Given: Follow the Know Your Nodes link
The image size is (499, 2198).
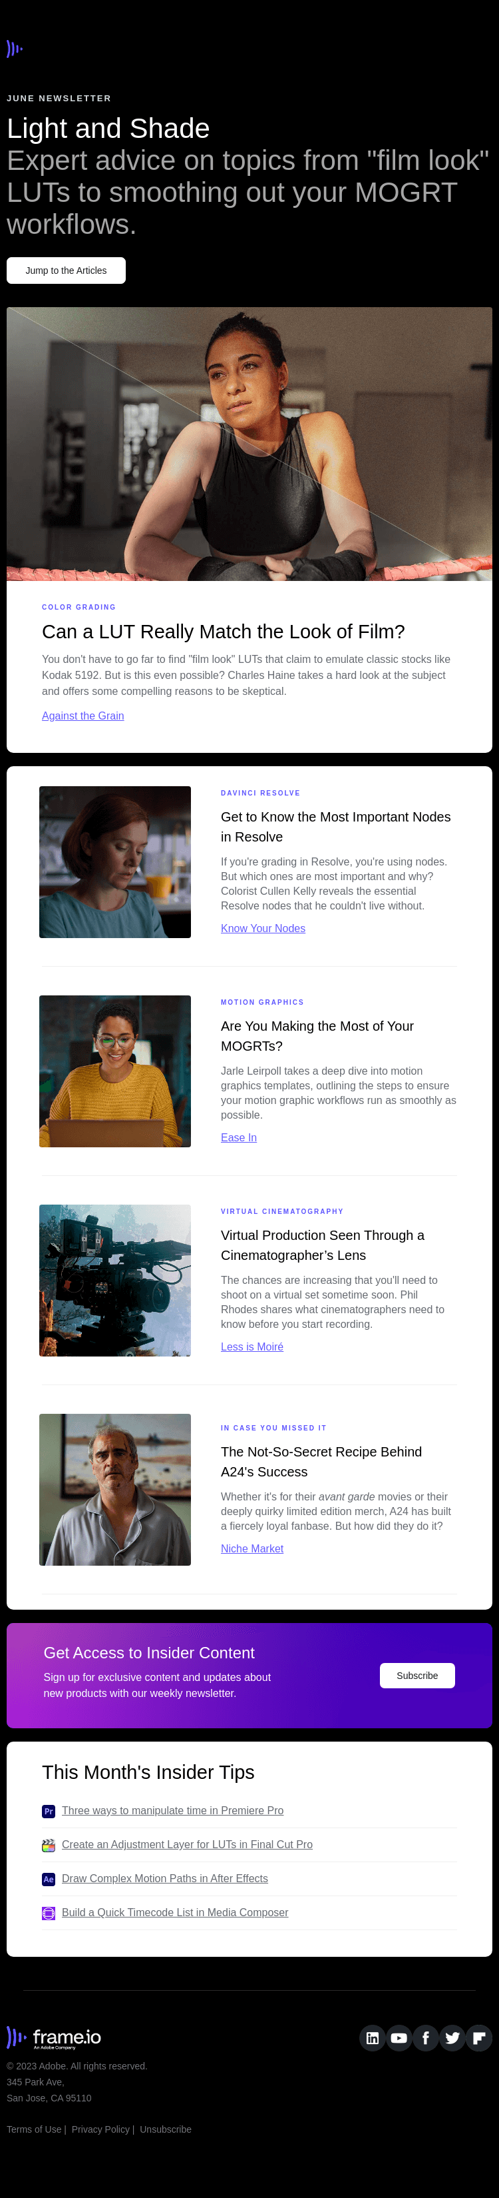Looking at the screenshot, I should point(262,928).
